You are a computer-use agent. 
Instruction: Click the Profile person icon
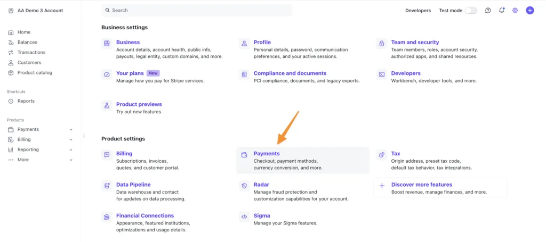(244, 44)
